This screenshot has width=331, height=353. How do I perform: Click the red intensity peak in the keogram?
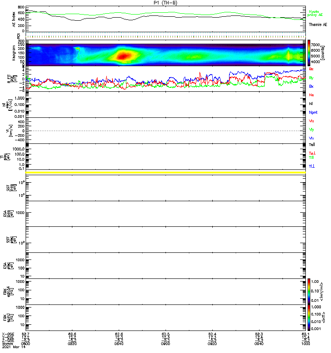click(x=123, y=56)
